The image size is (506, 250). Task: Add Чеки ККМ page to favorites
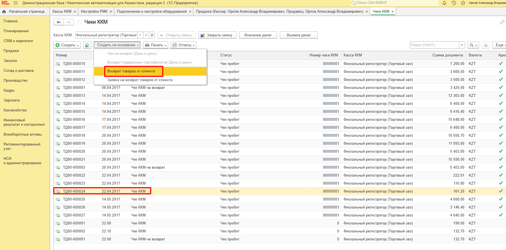80,22
